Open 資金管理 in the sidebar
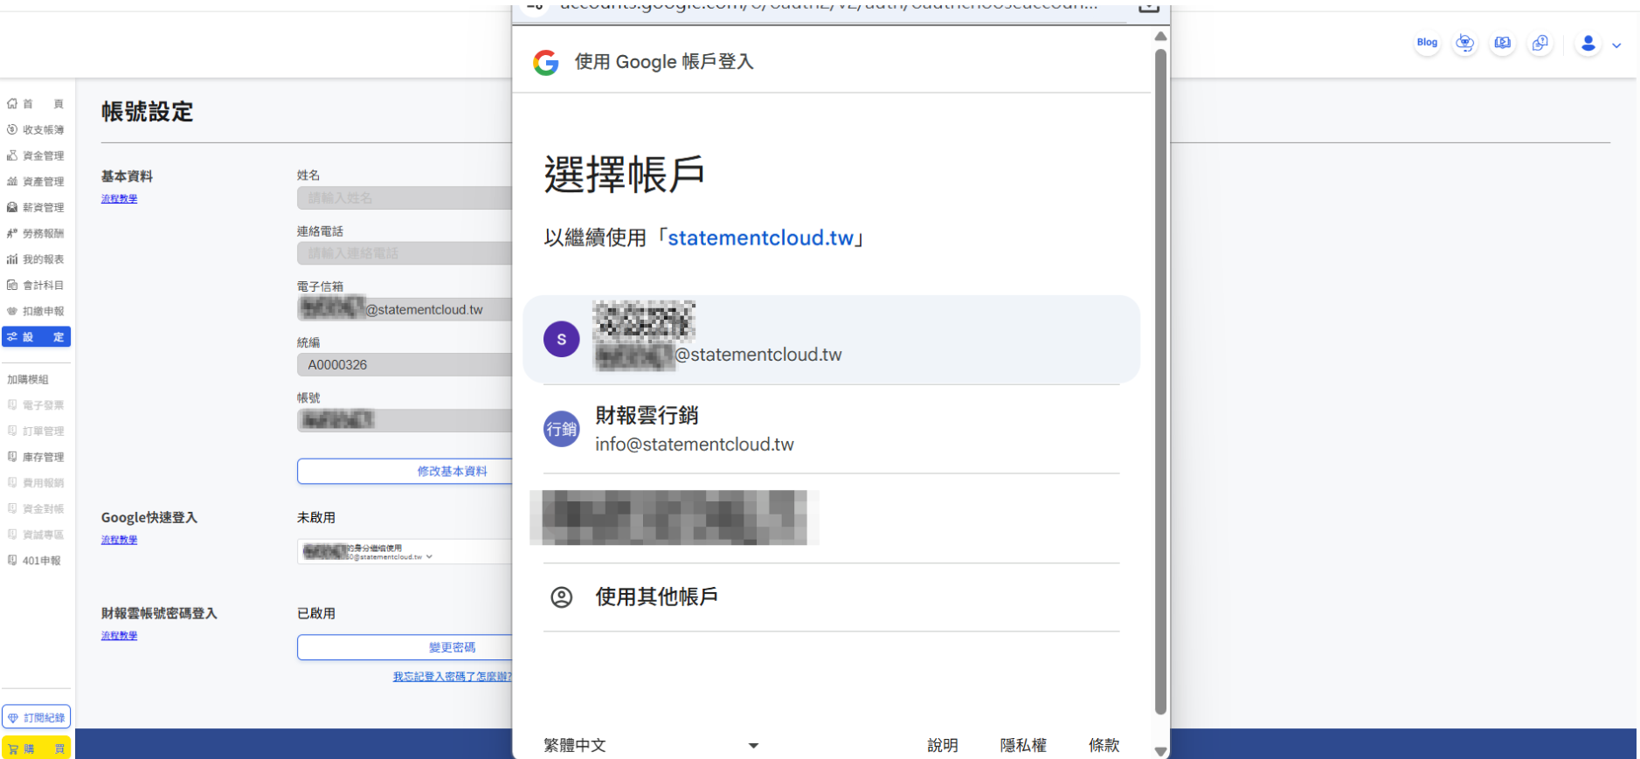The height and width of the screenshot is (759, 1640). tap(36, 155)
